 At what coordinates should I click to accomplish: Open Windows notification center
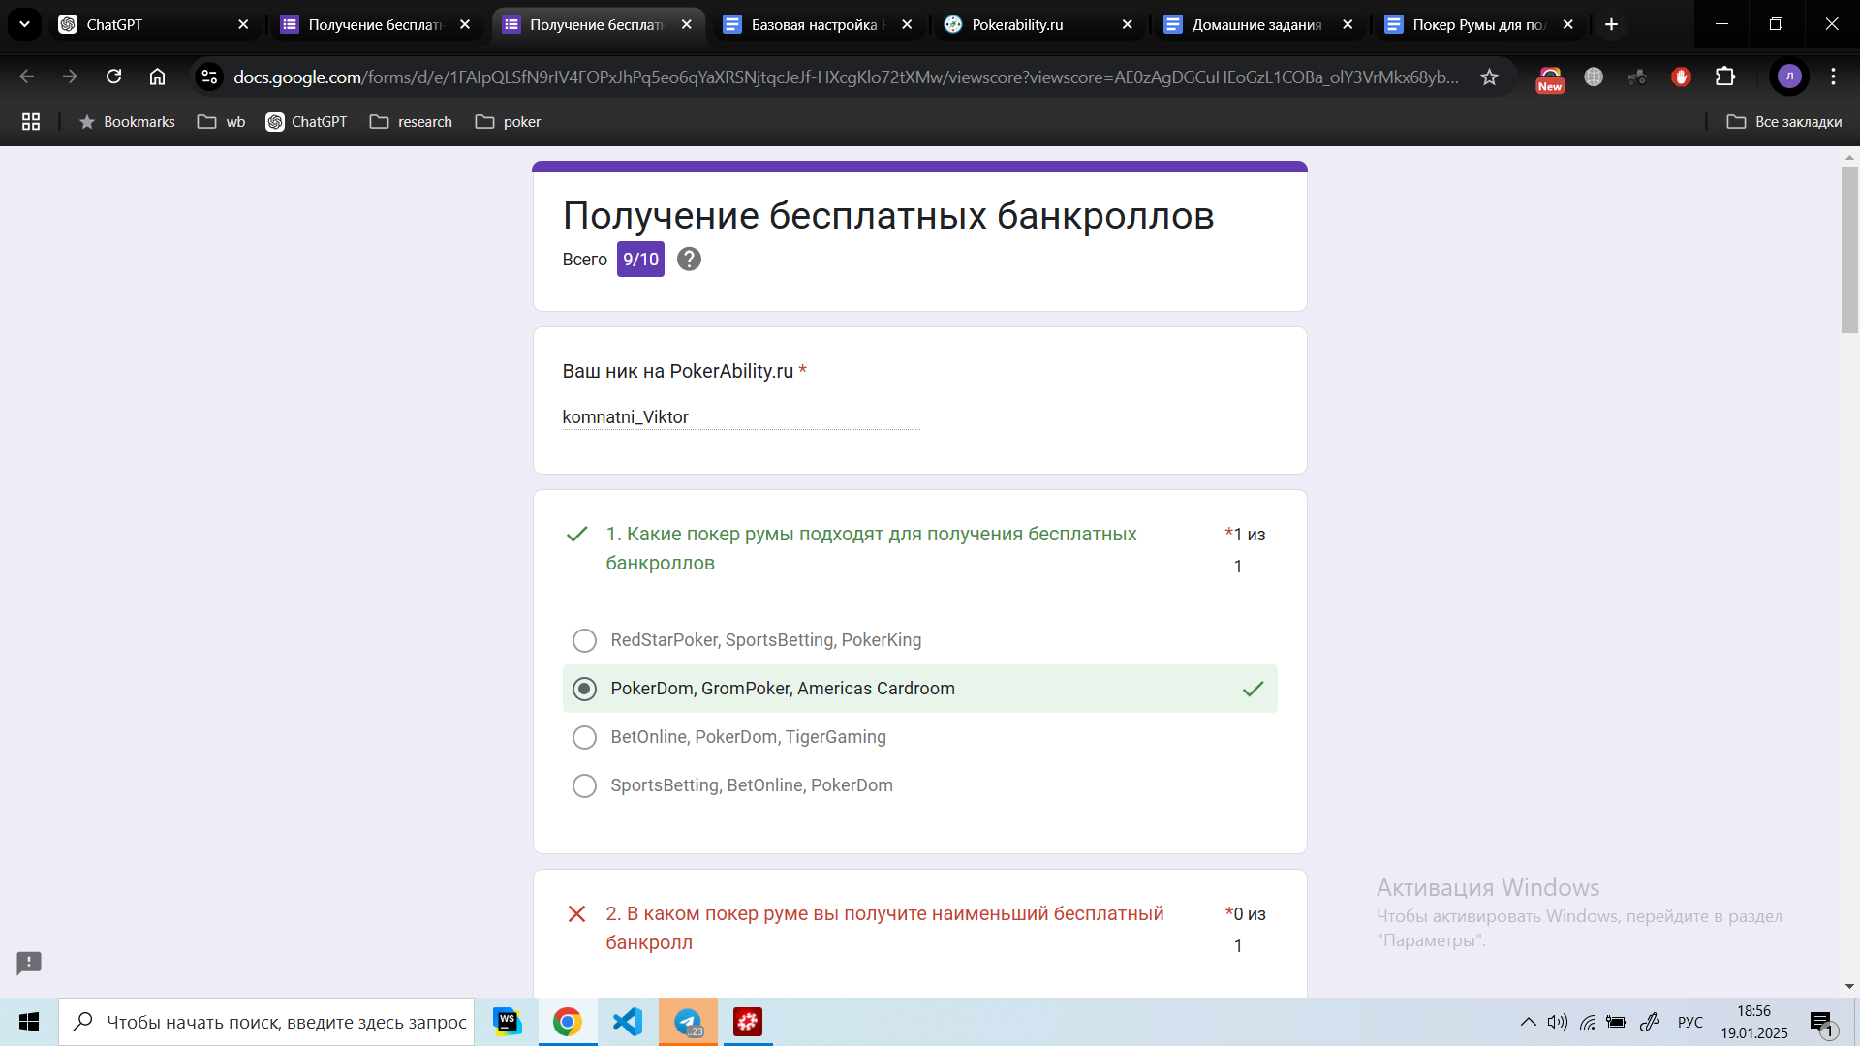coord(1822,1022)
